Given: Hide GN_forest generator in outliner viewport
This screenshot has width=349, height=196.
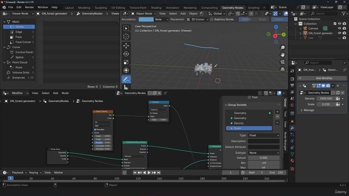Looking at the screenshot, I should 339,33.
